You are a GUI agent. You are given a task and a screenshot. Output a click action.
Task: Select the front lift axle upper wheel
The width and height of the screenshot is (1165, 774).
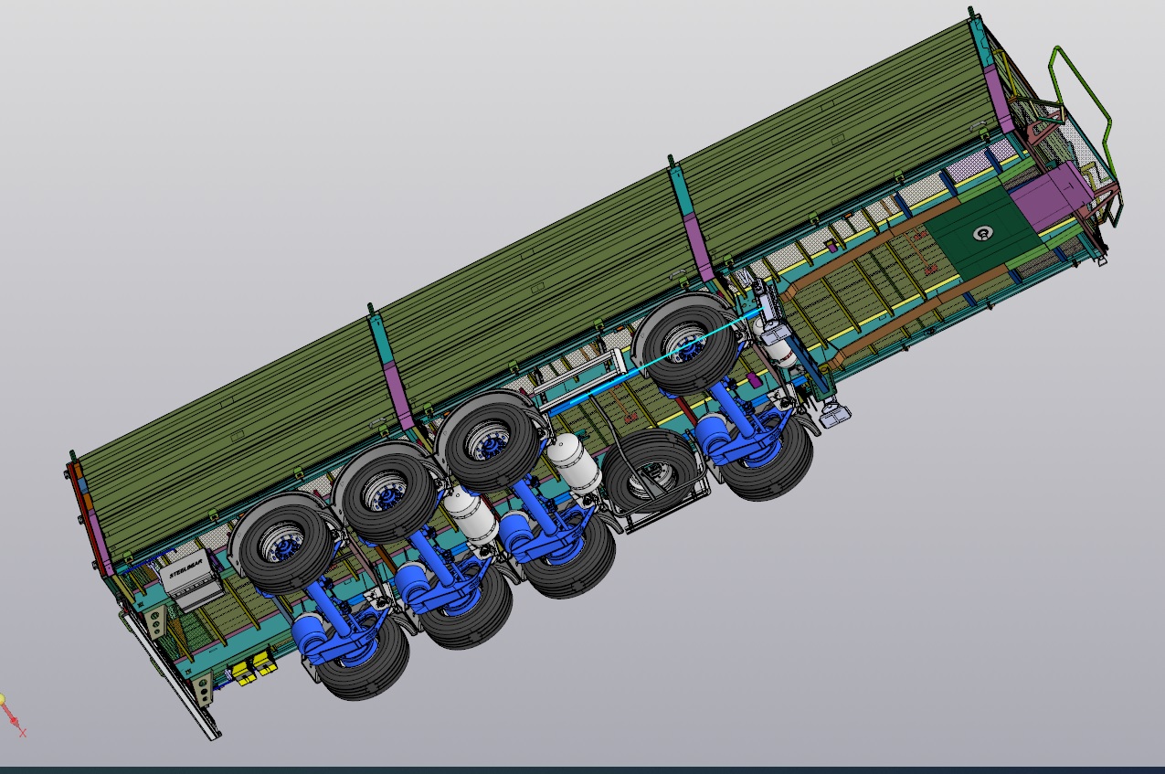pos(686,343)
